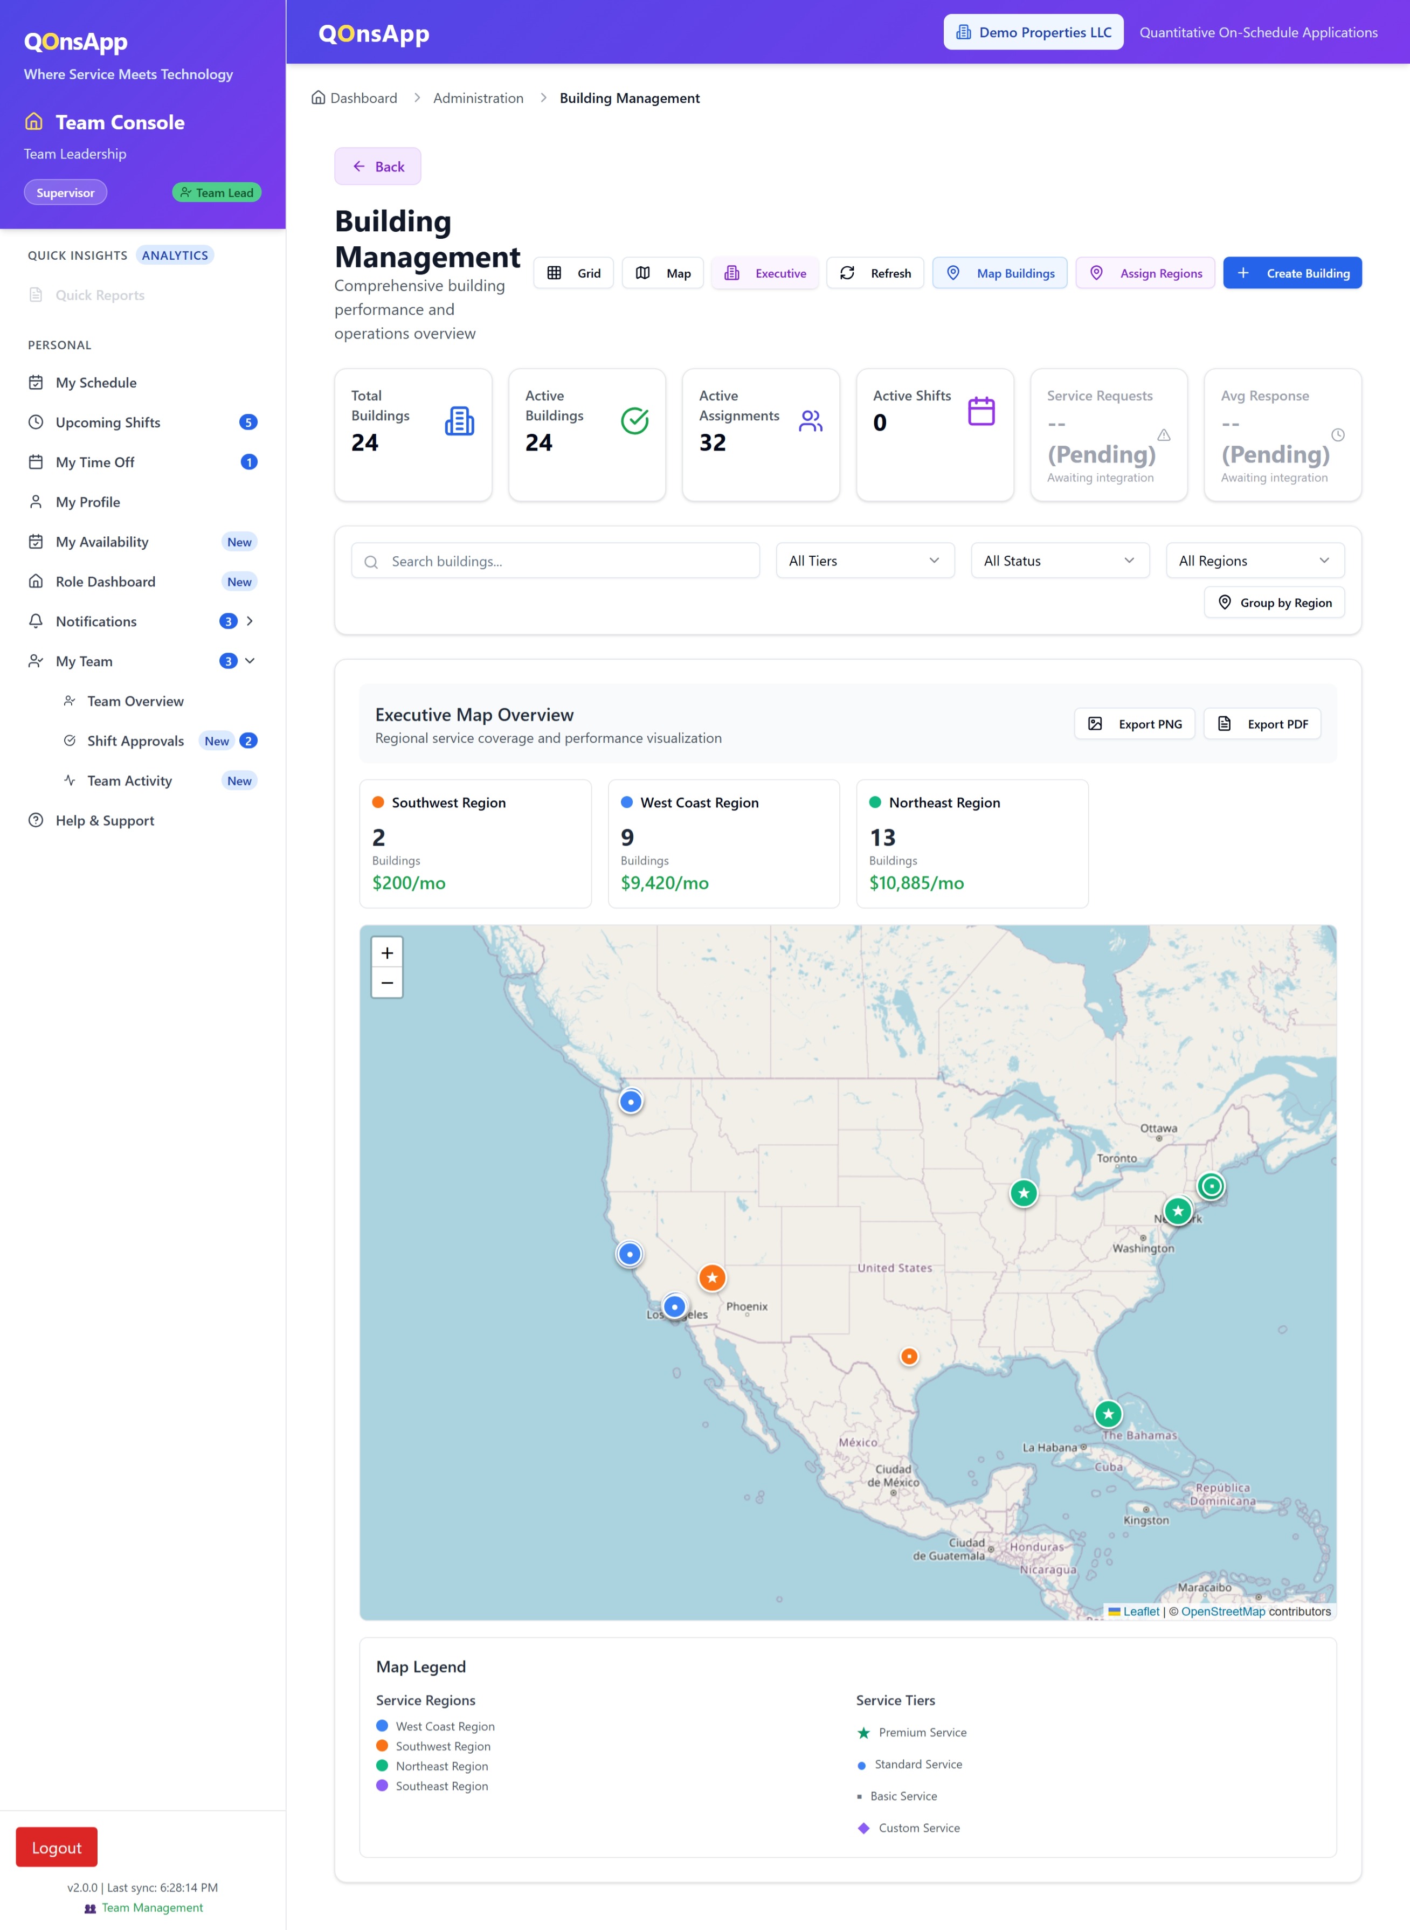1410x1930 pixels.
Task: Toggle Group by Region
Action: tap(1274, 603)
